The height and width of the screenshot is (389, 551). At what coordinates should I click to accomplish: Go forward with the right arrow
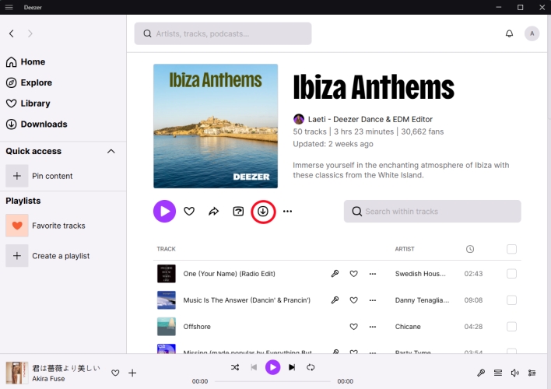(x=30, y=33)
